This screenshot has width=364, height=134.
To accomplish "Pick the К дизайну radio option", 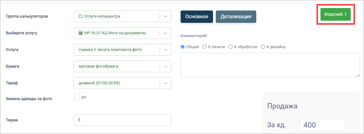I will (x=263, y=47).
